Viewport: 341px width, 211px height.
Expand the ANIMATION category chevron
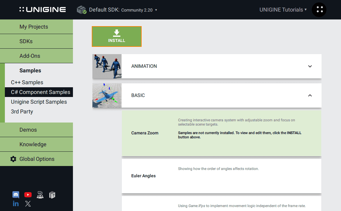point(310,66)
